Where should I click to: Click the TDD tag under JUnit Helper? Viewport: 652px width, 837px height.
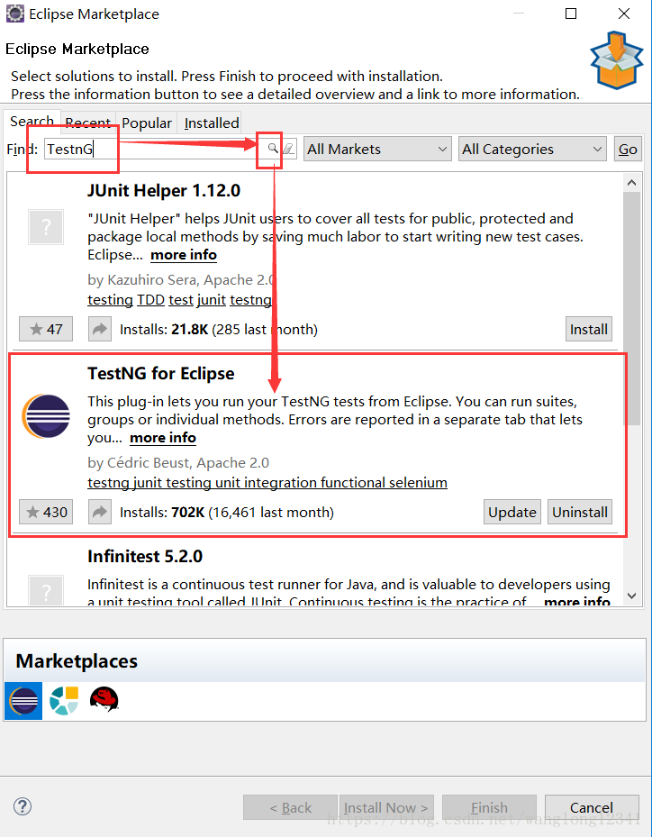pyautogui.click(x=150, y=300)
